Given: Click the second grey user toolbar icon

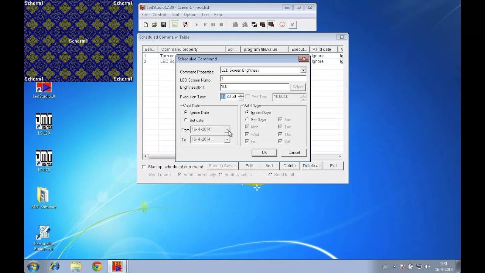Looking at the screenshot, I should pos(245,25).
